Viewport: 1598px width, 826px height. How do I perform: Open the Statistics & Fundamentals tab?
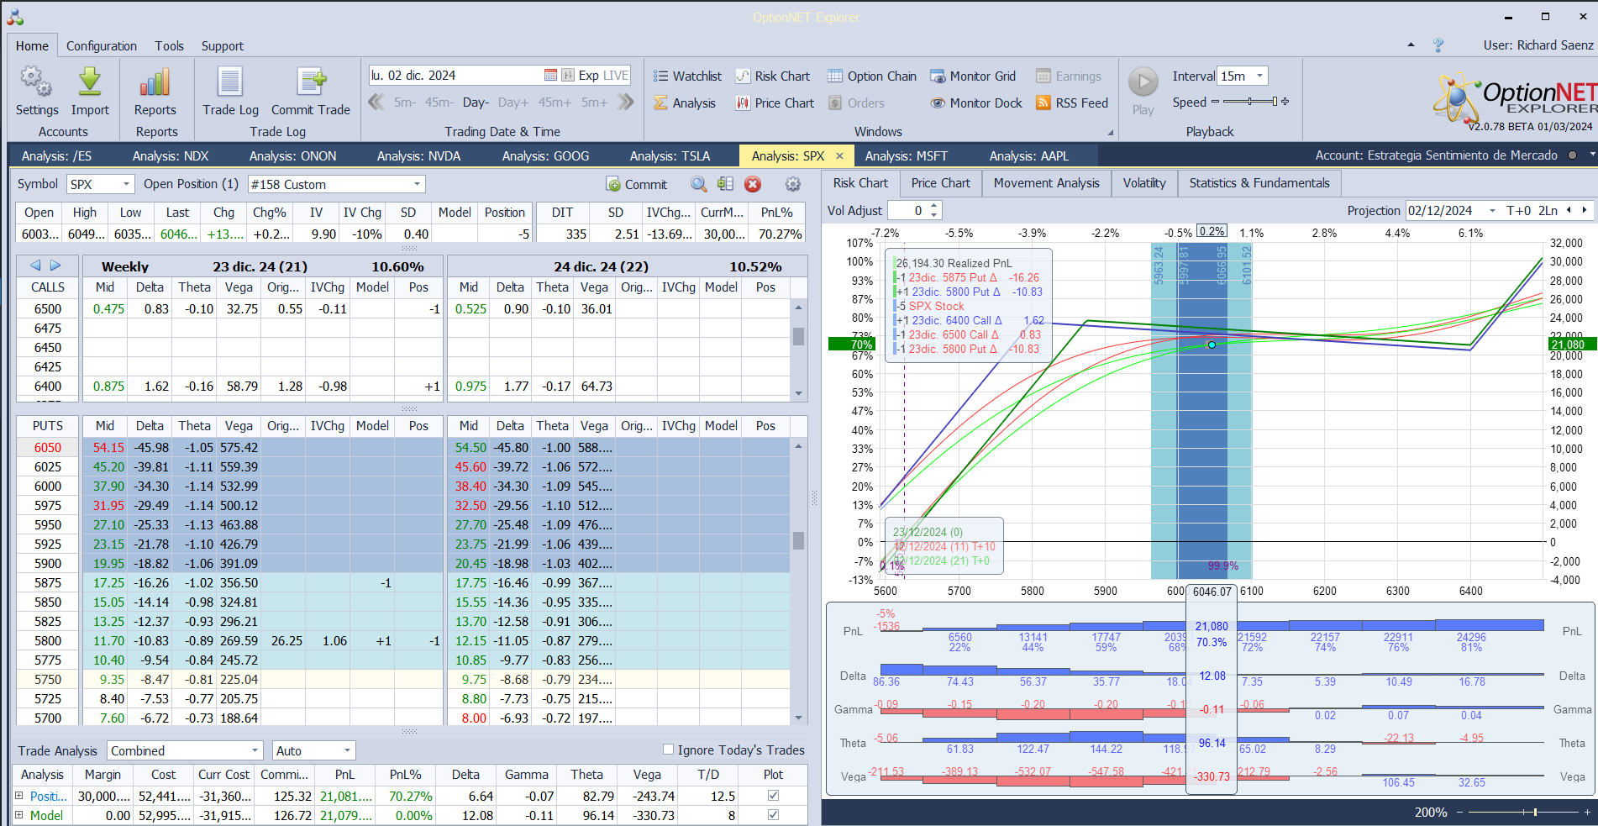1259,183
